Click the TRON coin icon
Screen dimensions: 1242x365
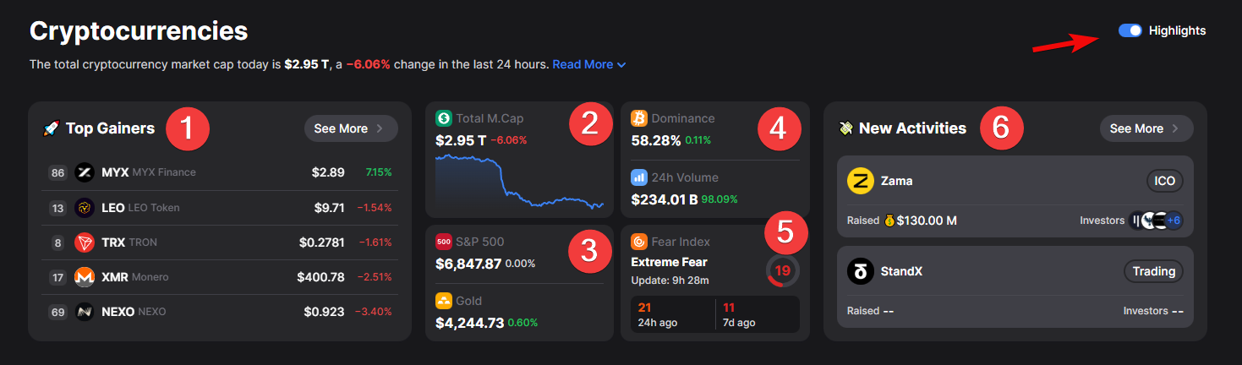(x=85, y=242)
